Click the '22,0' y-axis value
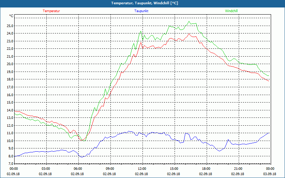 pyautogui.click(x=10, y=49)
